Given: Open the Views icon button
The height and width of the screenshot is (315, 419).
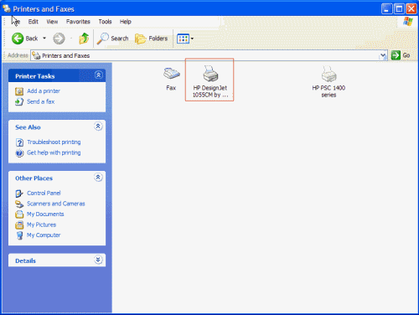Looking at the screenshot, I should pos(183,39).
